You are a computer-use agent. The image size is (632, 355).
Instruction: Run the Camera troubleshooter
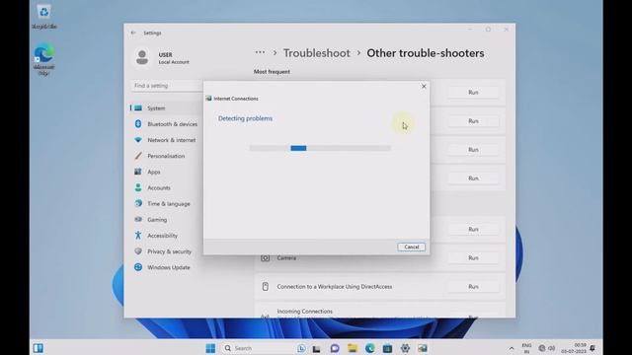tap(473, 257)
